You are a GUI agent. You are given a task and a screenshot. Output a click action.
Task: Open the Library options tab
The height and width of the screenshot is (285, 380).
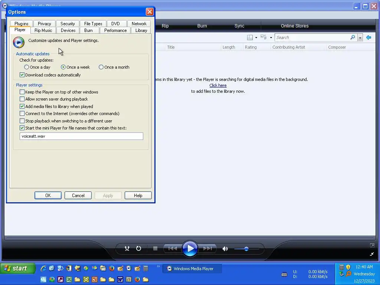pyautogui.click(x=141, y=30)
